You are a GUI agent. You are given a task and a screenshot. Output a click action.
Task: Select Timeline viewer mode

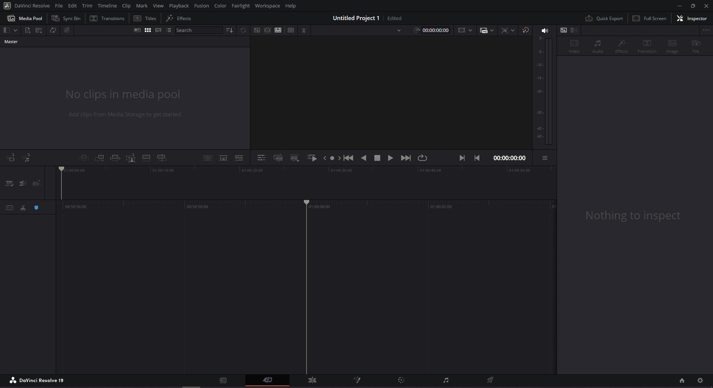[278, 30]
